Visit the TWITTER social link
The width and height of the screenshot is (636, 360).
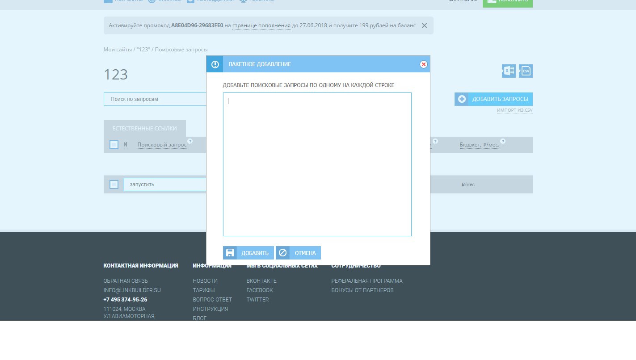pyautogui.click(x=257, y=300)
